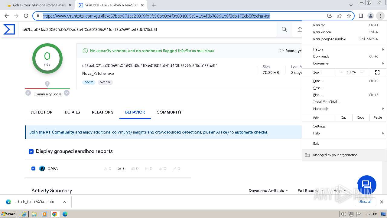Click the CAPA sandbox logo icon
The height and width of the screenshot is (218, 387).
point(42,169)
